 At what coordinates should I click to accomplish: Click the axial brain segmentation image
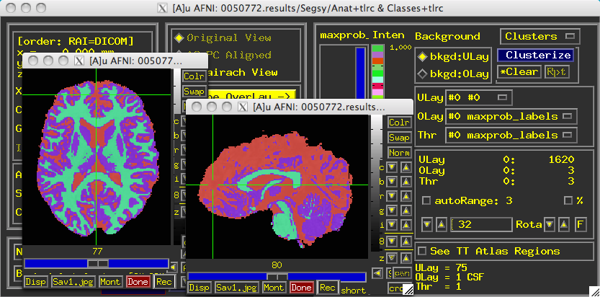pos(97,157)
